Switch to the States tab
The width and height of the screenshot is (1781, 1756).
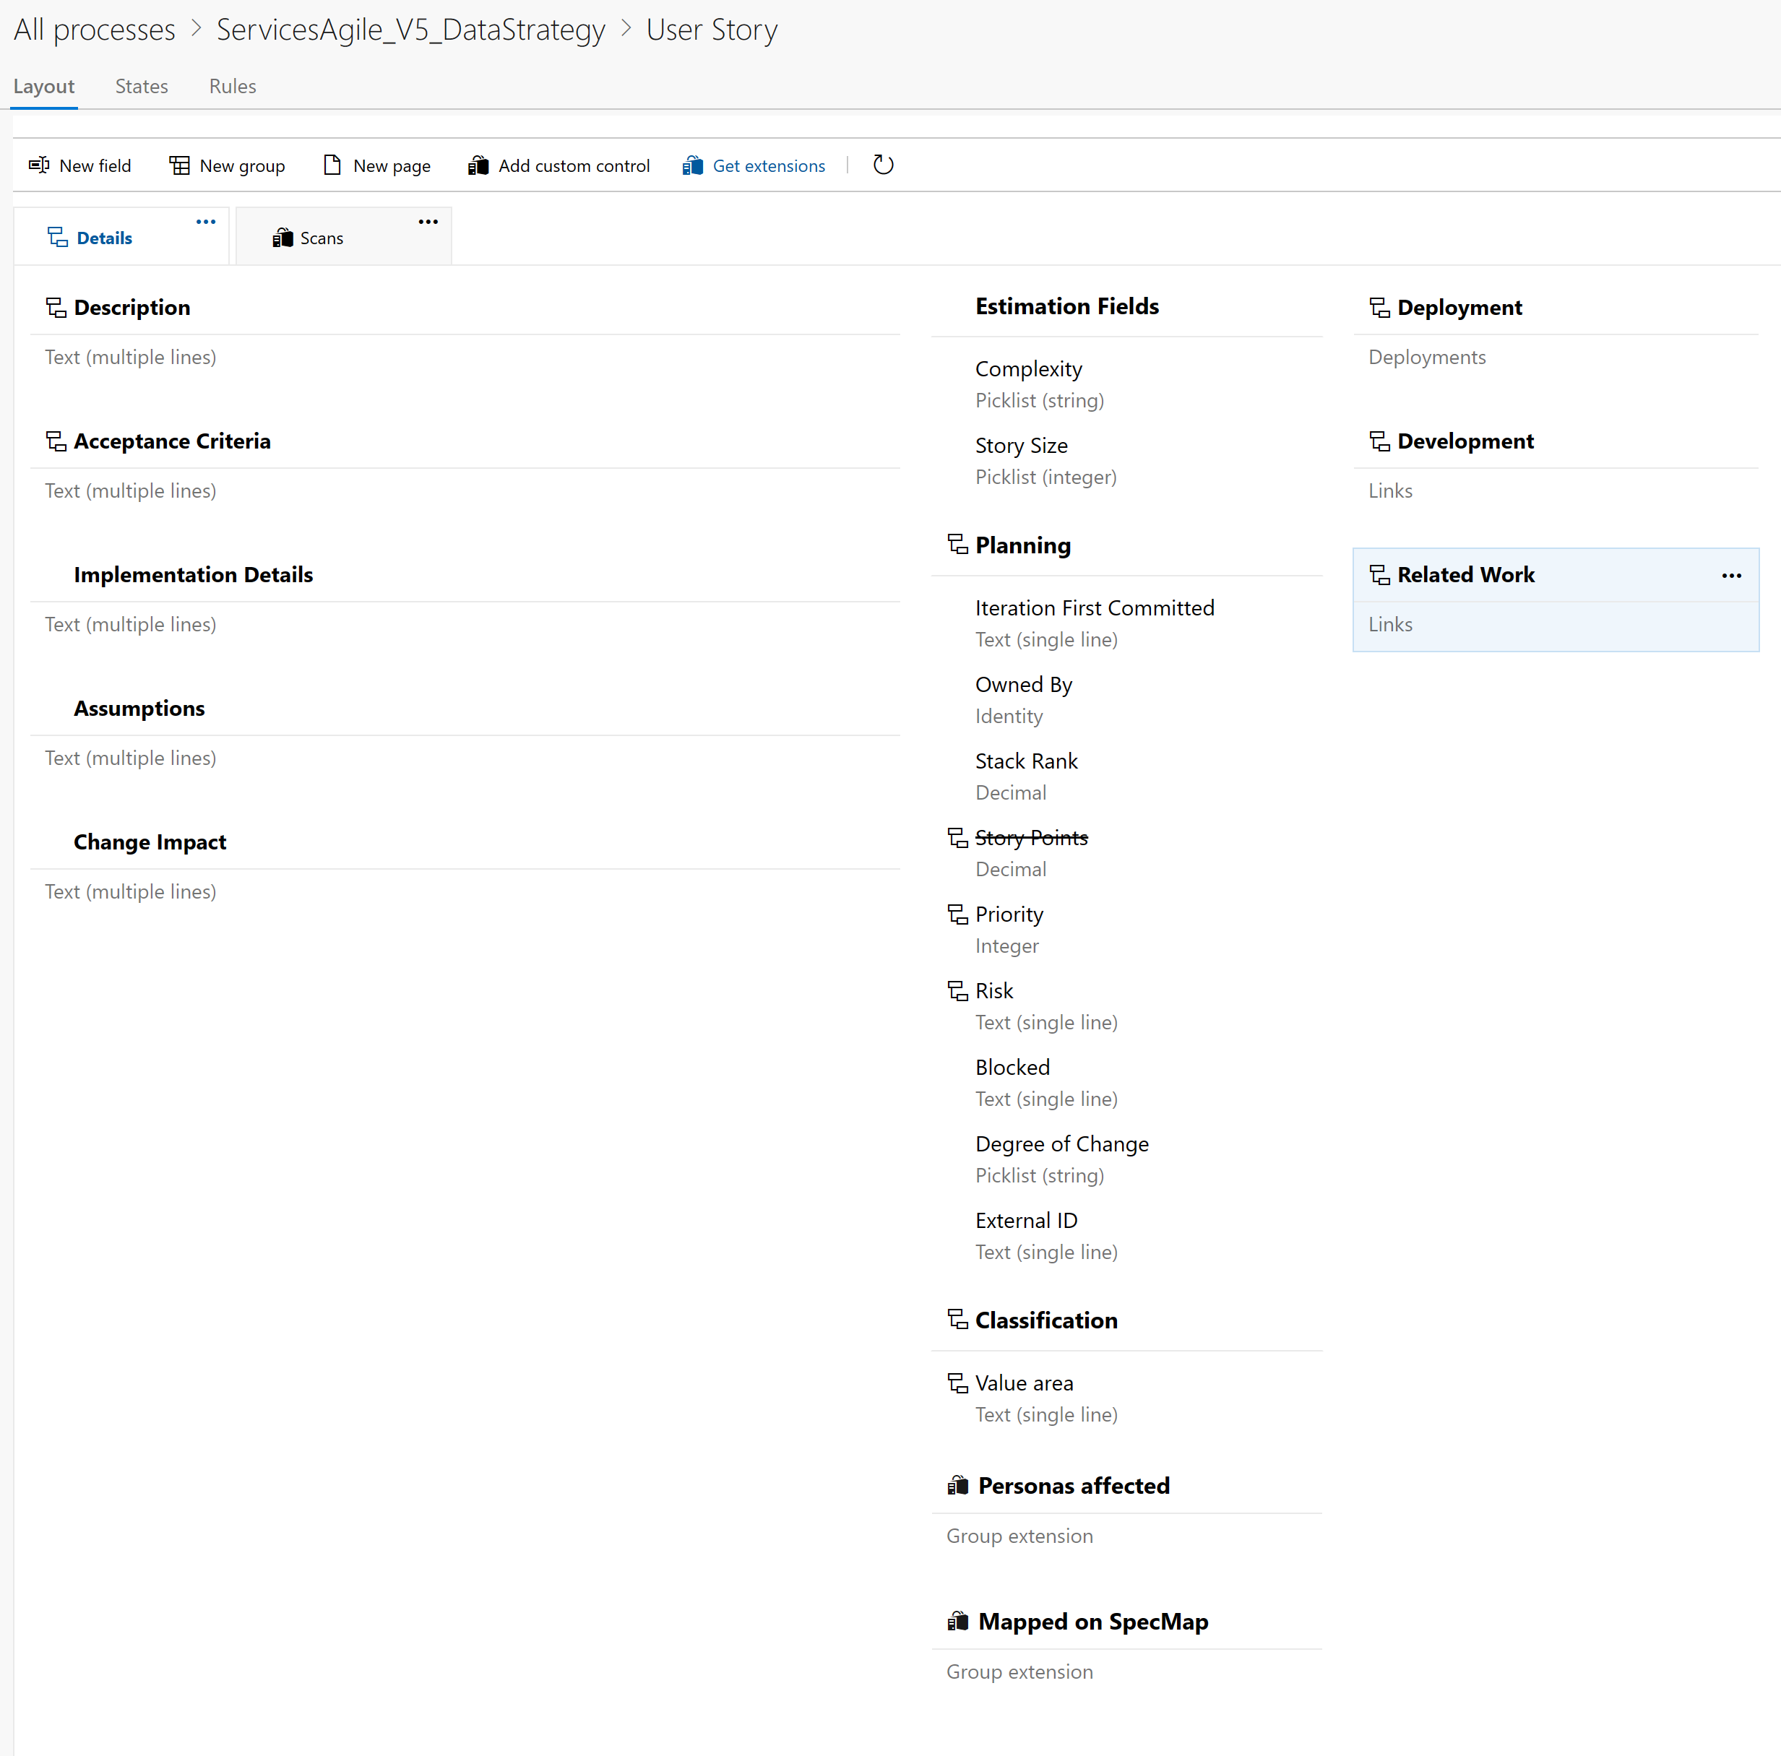141,86
